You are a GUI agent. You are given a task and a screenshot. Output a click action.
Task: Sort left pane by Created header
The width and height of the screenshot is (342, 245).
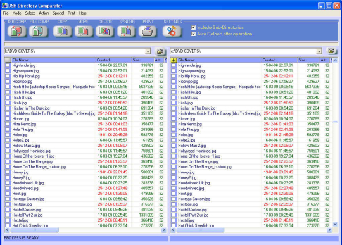[x=114, y=60]
